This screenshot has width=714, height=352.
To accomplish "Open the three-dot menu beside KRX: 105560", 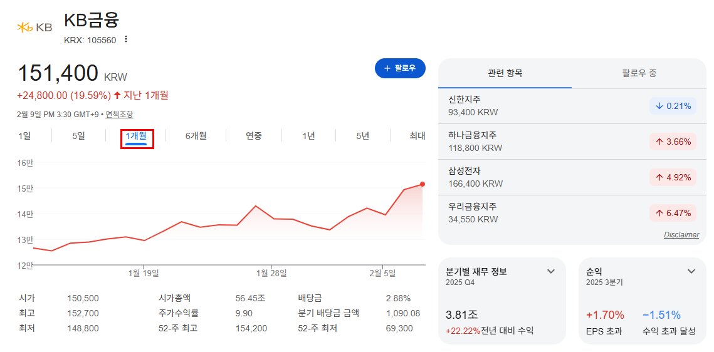I will click(x=126, y=39).
